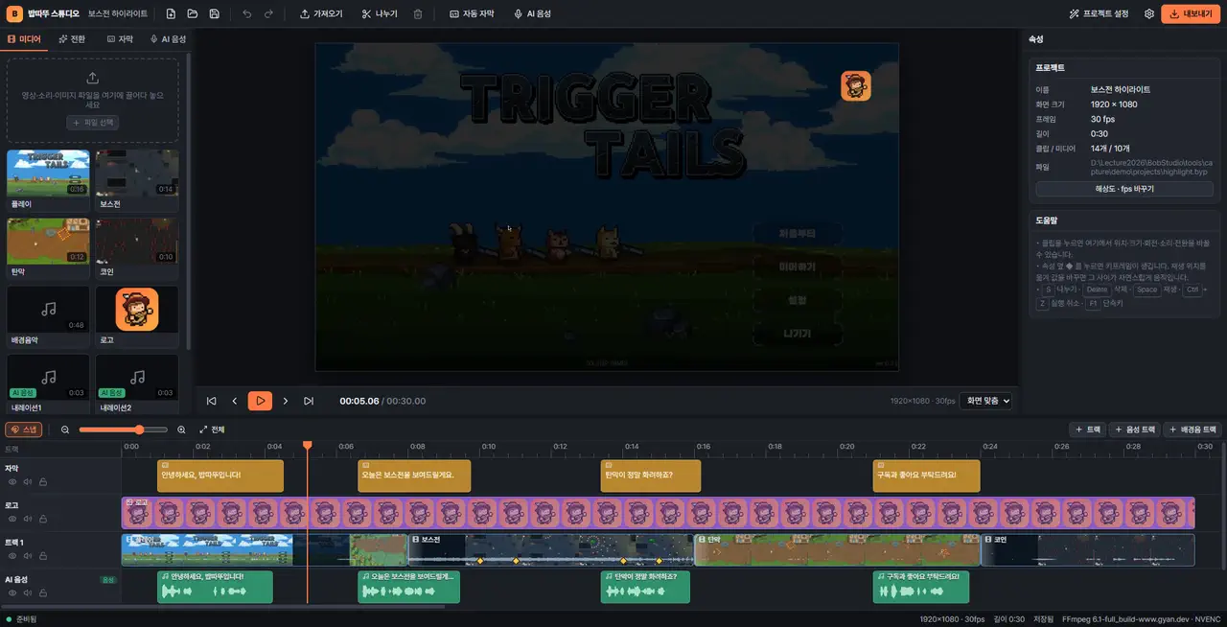
Task: Delete the selection with the trash icon
Action: pyautogui.click(x=418, y=14)
